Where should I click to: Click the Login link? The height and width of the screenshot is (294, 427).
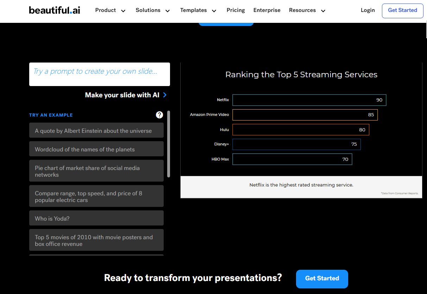click(368, 10)
